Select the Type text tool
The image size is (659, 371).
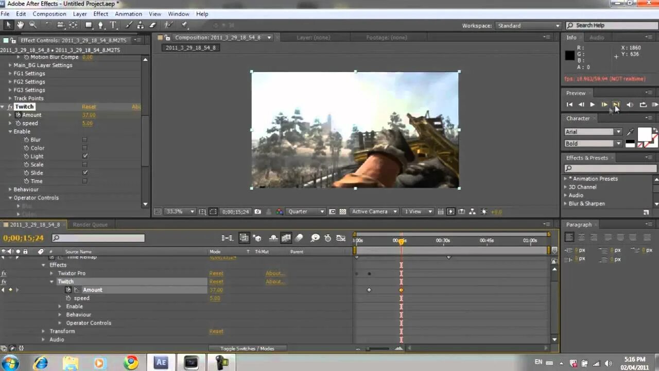(x=113, y=25)
